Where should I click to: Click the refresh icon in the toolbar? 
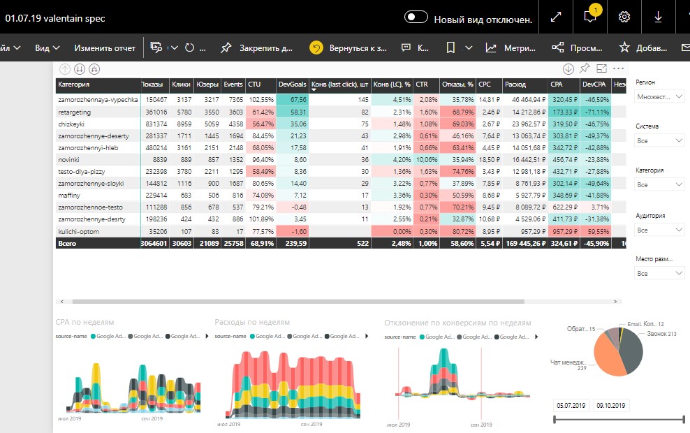click(x=190, y=48)
